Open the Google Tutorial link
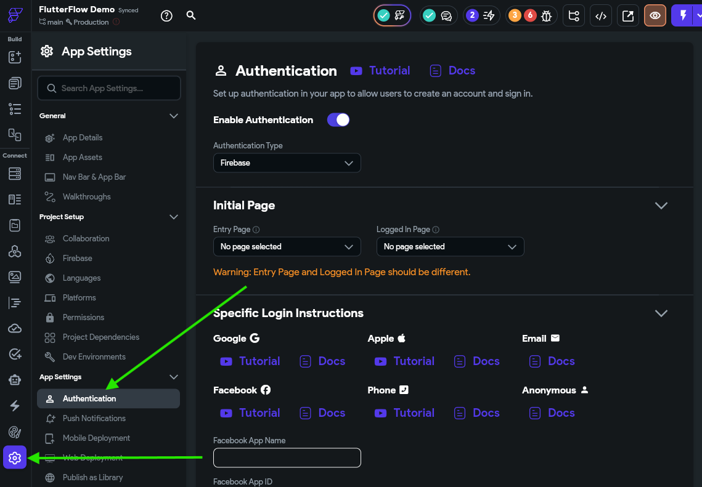This screenshot has height=487, width=702. [250, 361]
